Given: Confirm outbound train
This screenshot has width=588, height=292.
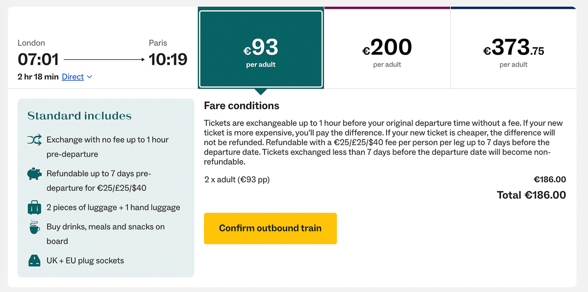Looking at the screenshot, I should [x=270, y=228].
